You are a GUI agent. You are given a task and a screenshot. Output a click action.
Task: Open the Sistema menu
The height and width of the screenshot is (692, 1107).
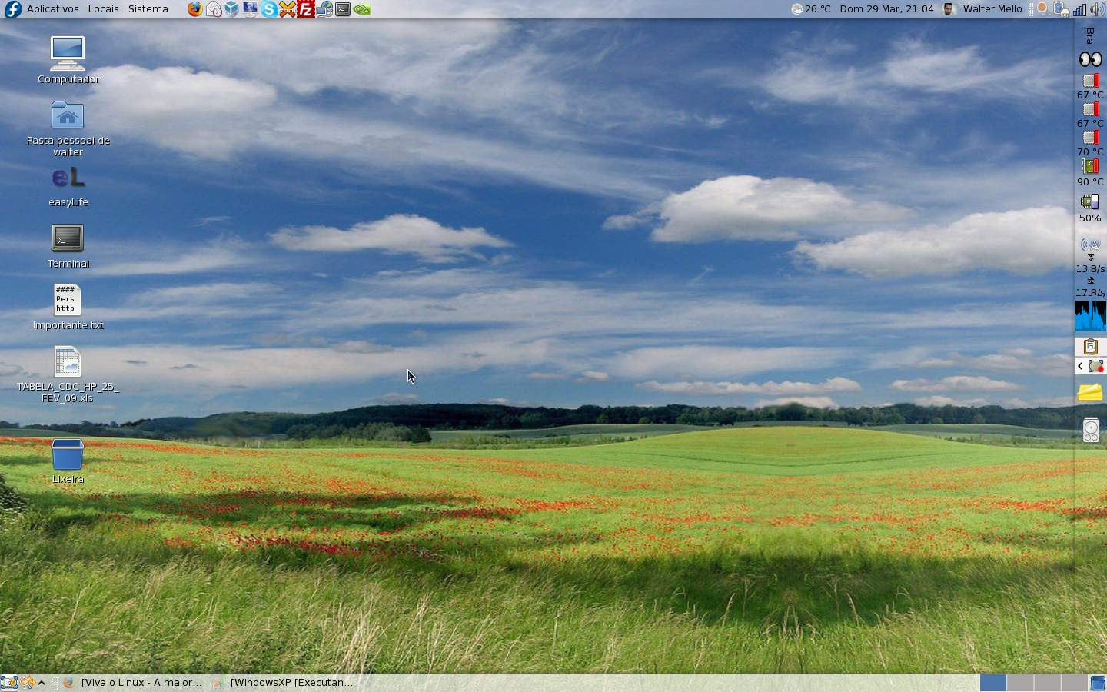click(x=148, y=9)
